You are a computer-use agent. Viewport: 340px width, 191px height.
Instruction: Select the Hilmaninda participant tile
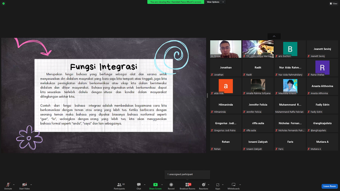pos(225,105)
